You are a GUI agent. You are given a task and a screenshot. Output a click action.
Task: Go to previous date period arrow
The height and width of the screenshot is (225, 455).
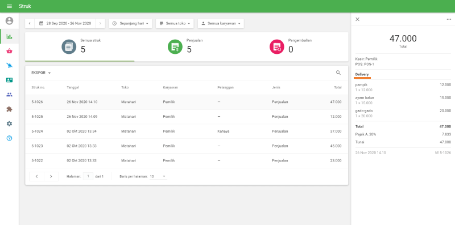(30, 23)
